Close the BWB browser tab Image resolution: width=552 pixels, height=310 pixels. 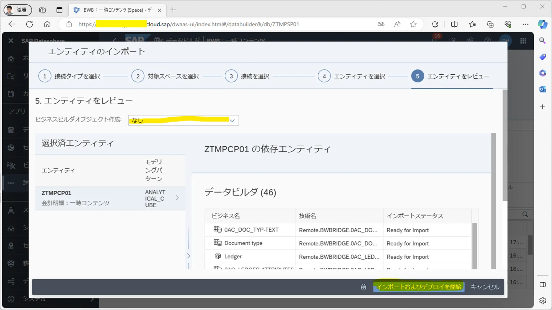point(159,10)
